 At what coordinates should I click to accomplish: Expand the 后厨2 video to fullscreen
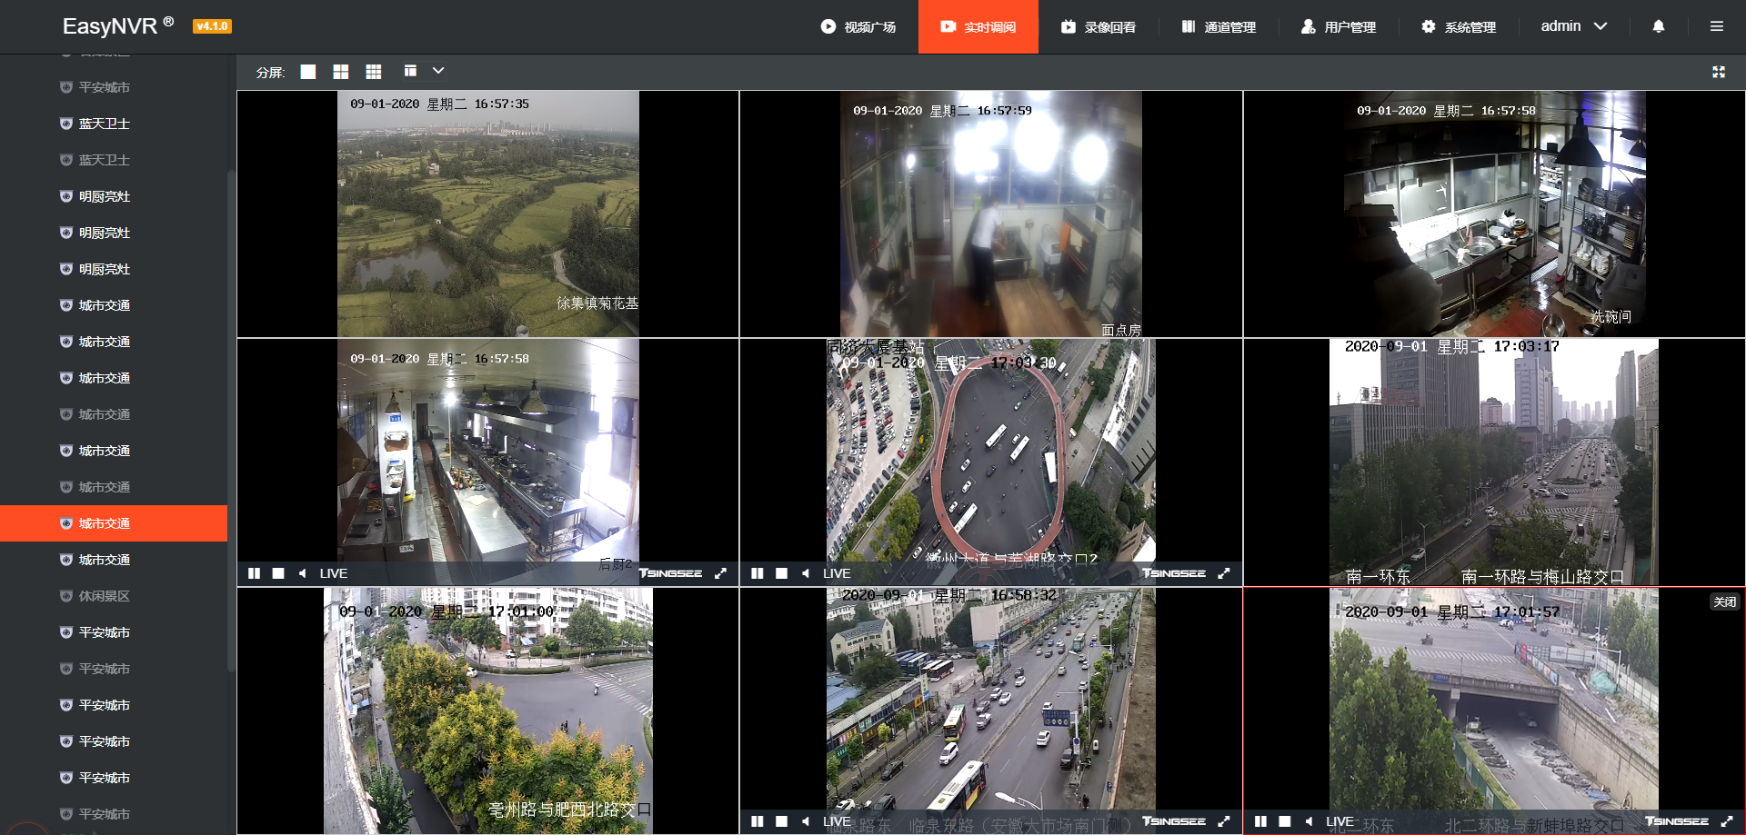click(x=721, y=573)
